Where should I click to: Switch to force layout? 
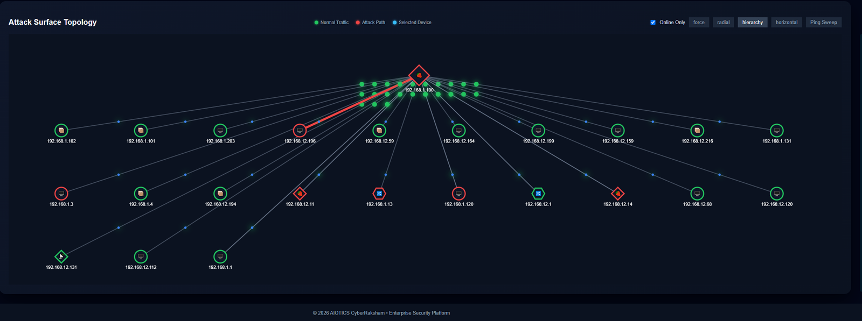(699, 22)
